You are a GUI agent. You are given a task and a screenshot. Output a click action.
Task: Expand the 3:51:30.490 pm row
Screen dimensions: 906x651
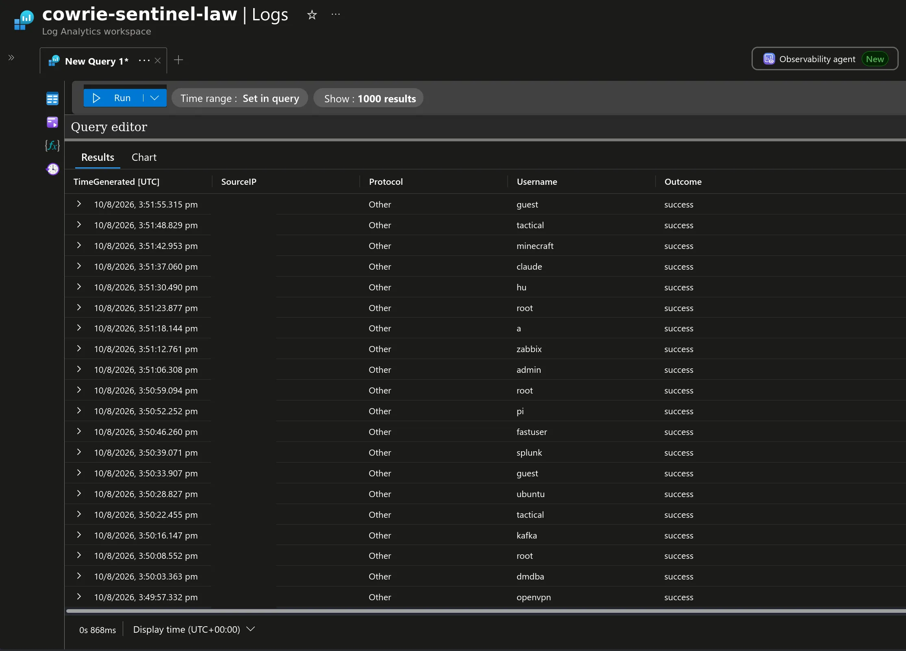79,287
